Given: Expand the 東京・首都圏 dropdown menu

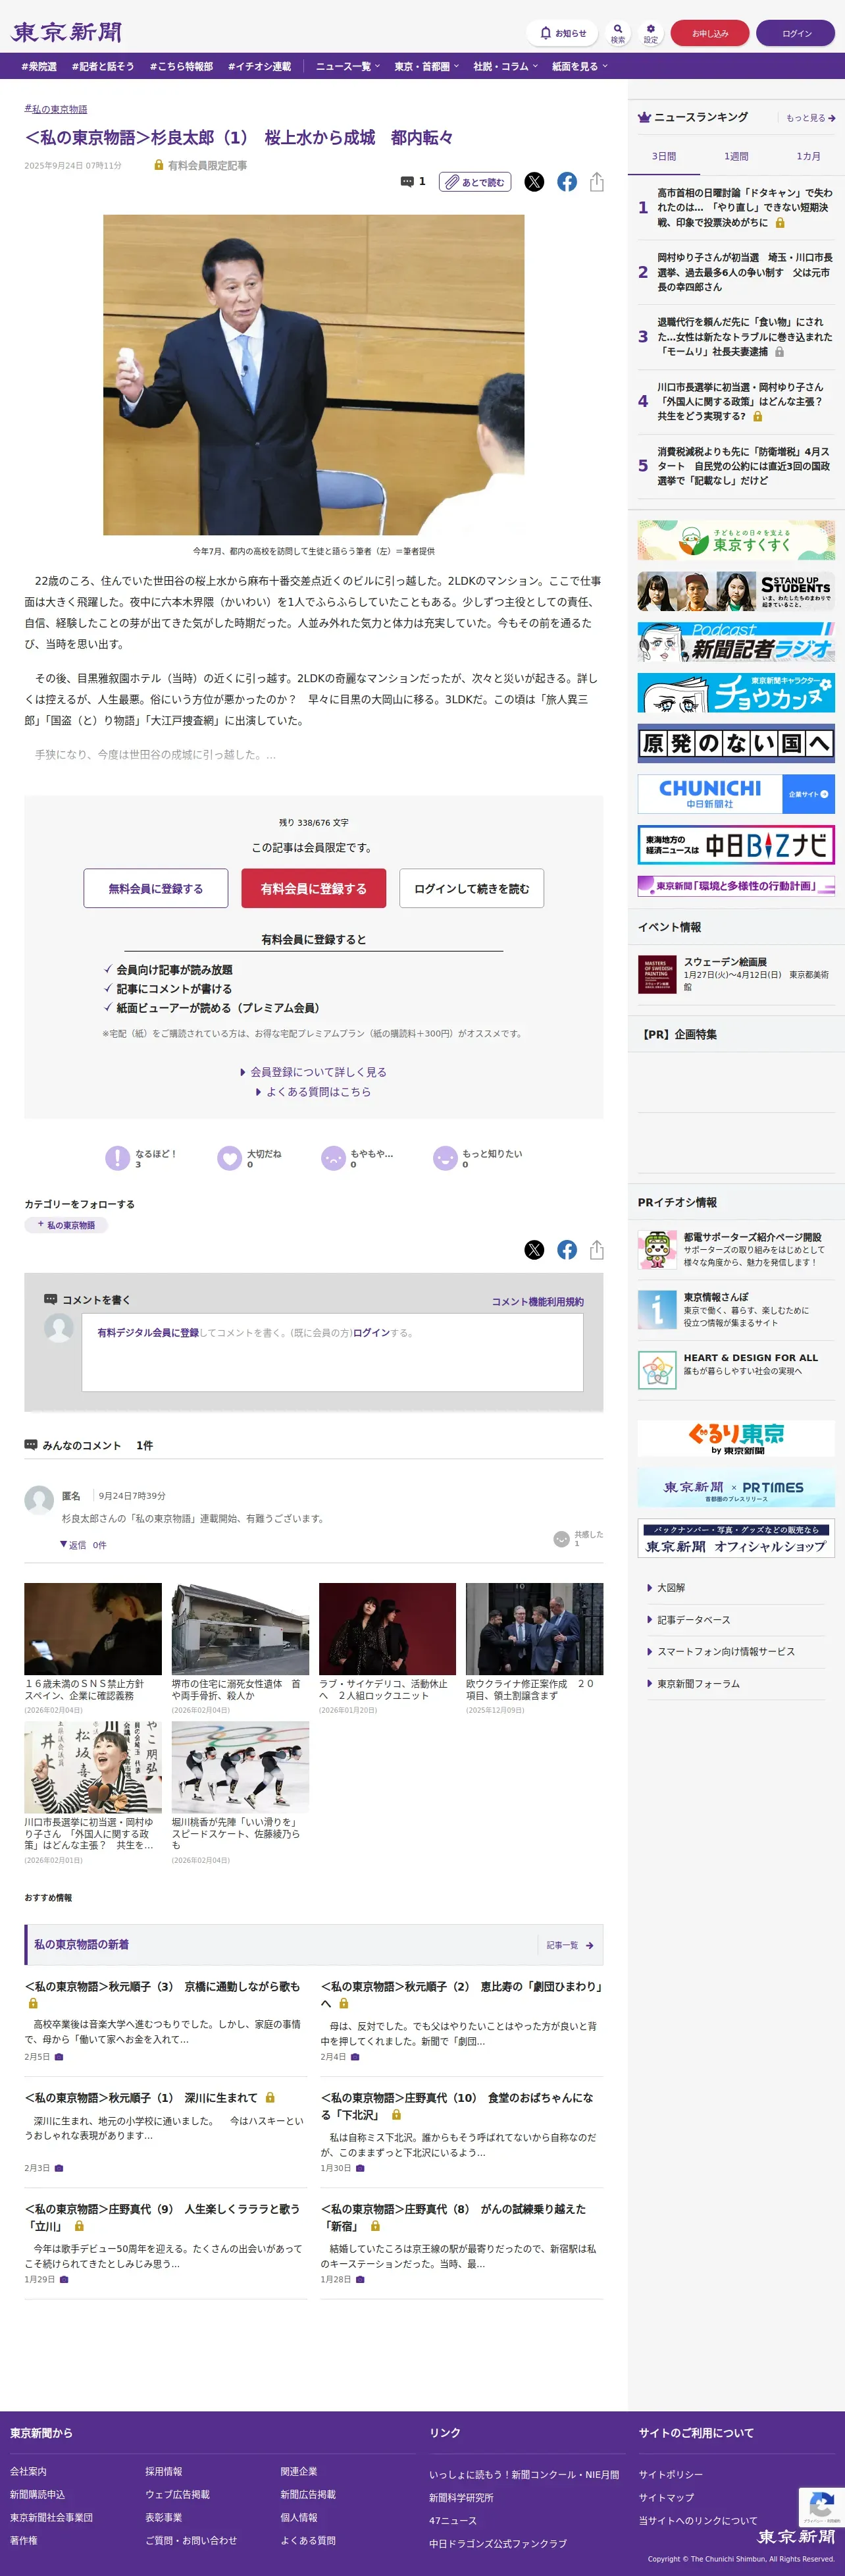Looking at the screenshot, I should pos(427,66).
